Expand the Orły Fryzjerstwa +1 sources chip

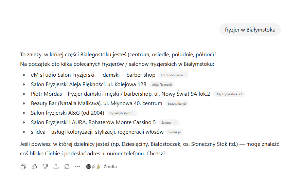click(x=229, y=94)
